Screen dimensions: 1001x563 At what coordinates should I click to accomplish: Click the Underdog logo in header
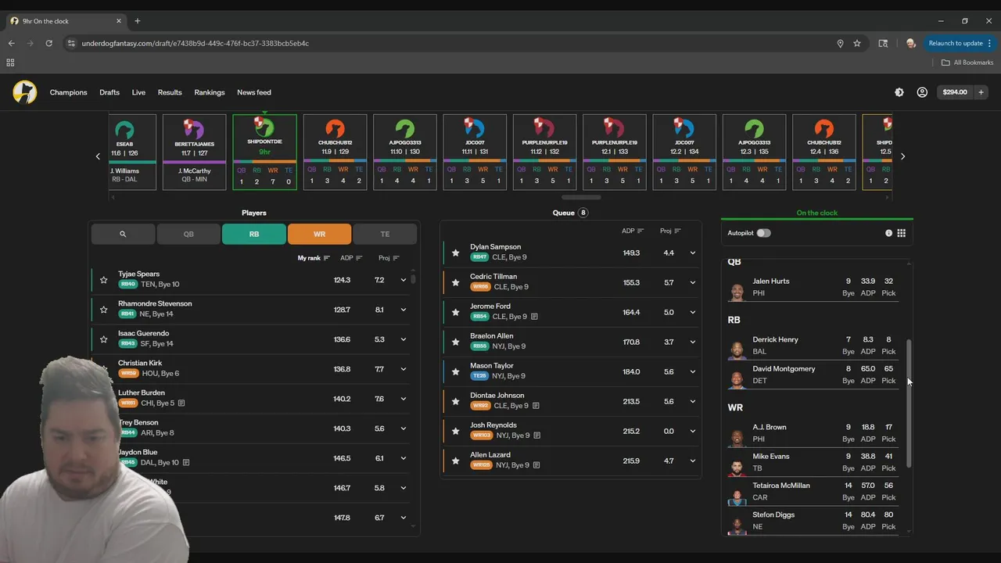[24, 92]
